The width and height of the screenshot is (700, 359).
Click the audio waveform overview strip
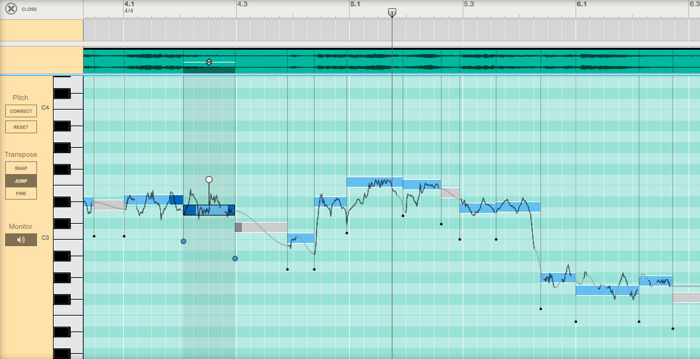pyautogui.click(x=447, y=61)
